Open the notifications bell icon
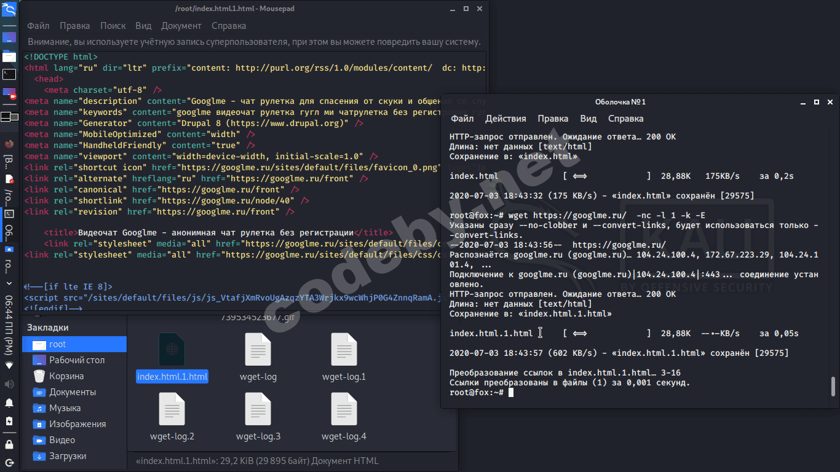 point(9,403)
